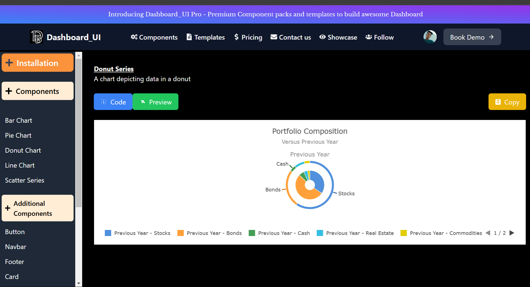Toggle the Previous Year - Cash legend entry
The height and width of the screenshot is (287, 530).
click(x=280, y=233)
